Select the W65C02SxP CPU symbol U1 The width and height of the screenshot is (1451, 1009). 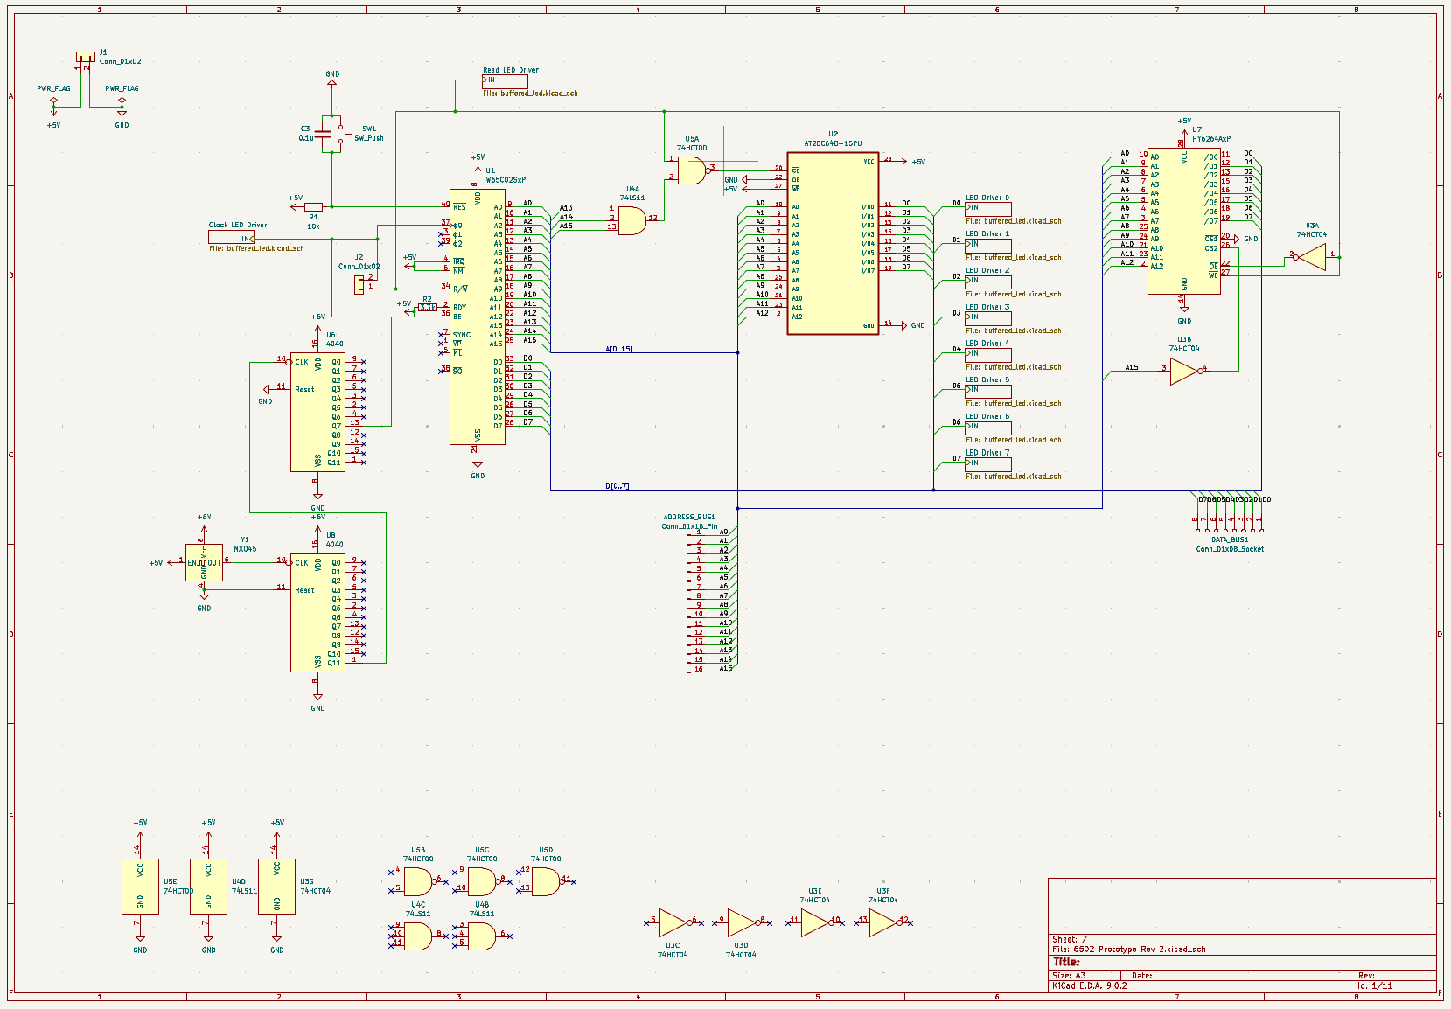477,317
